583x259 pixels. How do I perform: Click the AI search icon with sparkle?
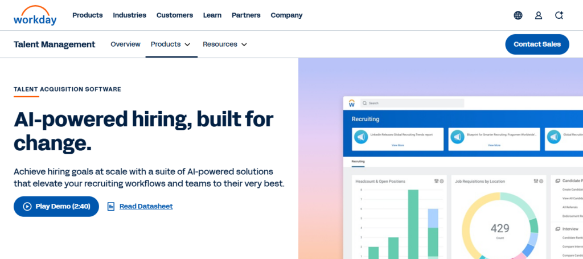(x=559, y=15)
